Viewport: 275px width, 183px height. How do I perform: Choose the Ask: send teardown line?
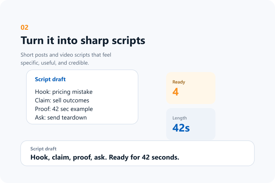pos(61,118)
